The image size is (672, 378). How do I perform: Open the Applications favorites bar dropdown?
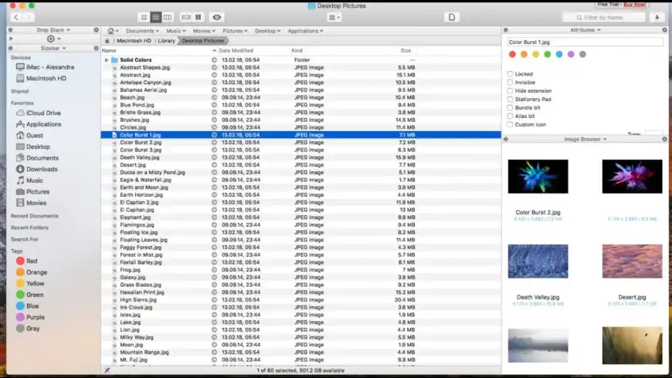pyautogui.click(x=305, y=31)
